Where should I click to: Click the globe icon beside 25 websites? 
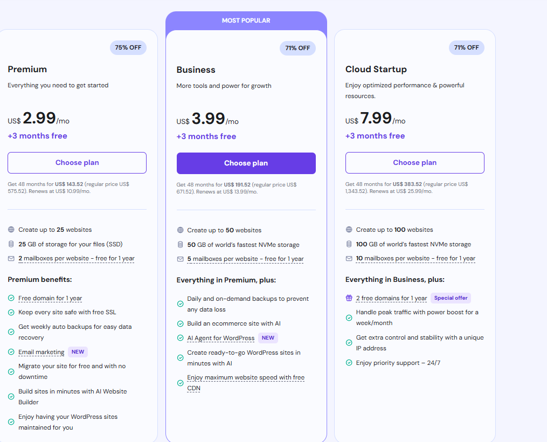pos(11,230)
